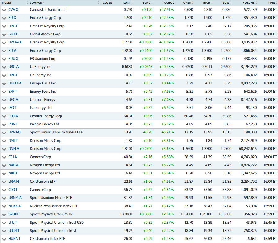Expand the FUU-X row chevron
The image size is (278, 243).
4,59
